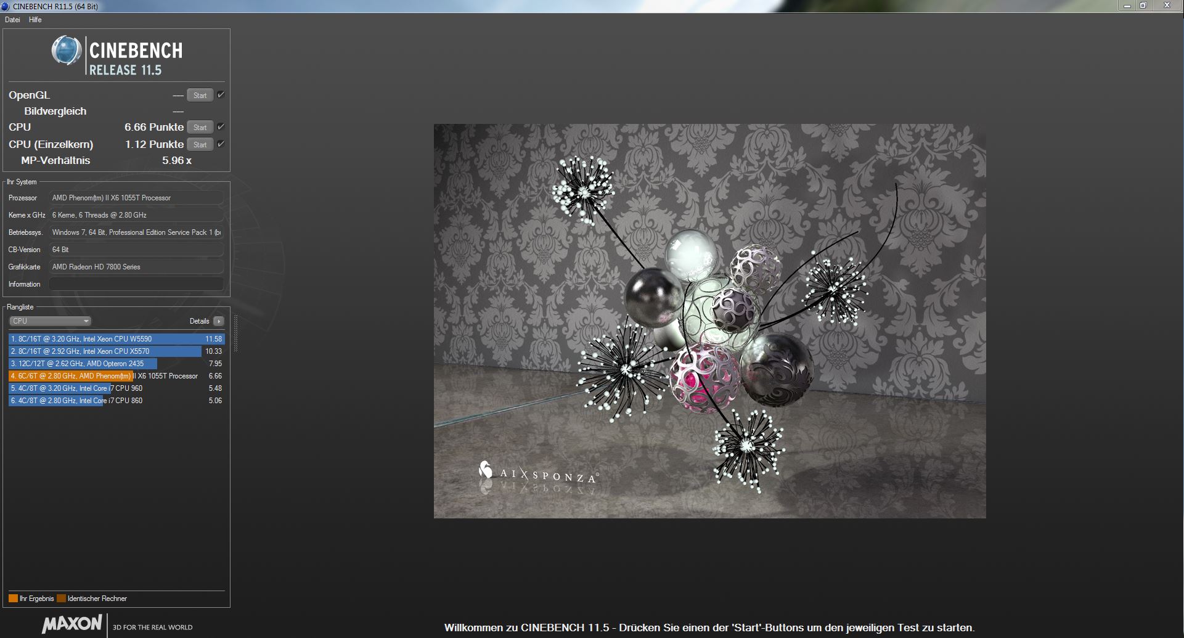Minimize the Cinebench window
The width and height of the screenshot is (1184, 638).
coord(1127,6)
